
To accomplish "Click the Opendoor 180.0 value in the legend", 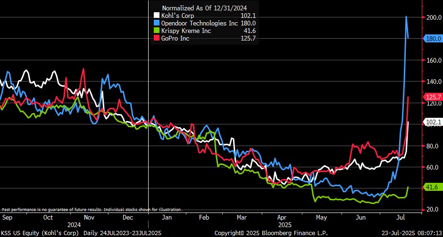I will coord(248,23).
